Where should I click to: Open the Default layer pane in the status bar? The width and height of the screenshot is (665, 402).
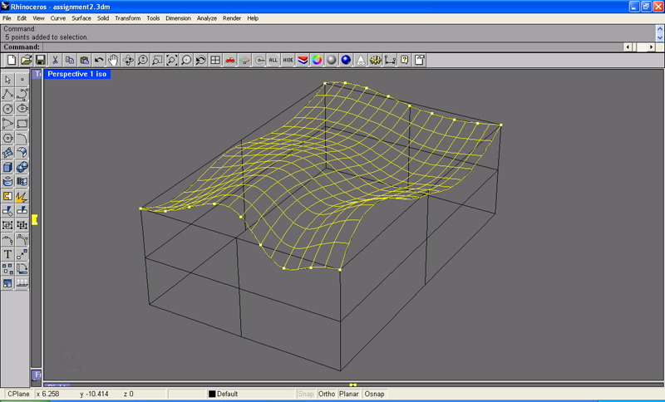[250, 394]
